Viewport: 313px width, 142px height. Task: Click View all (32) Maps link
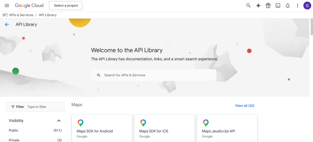pos(245,106)
